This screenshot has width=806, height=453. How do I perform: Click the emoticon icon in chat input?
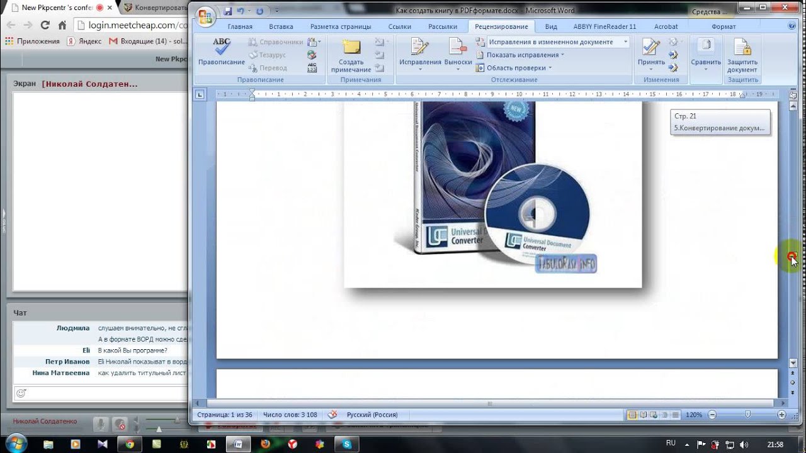[x=21, y=393]
